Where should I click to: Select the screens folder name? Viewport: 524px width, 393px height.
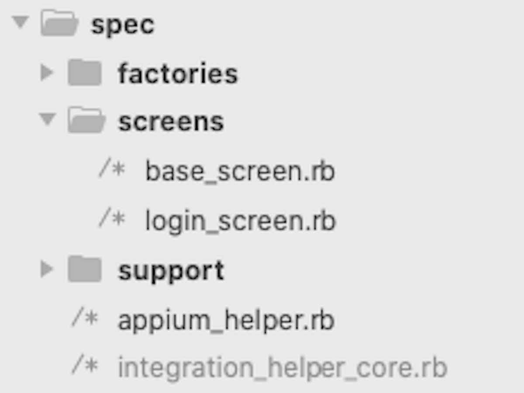(171, 122)
